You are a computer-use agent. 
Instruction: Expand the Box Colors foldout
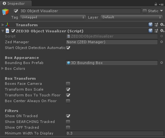pos(2,69)
